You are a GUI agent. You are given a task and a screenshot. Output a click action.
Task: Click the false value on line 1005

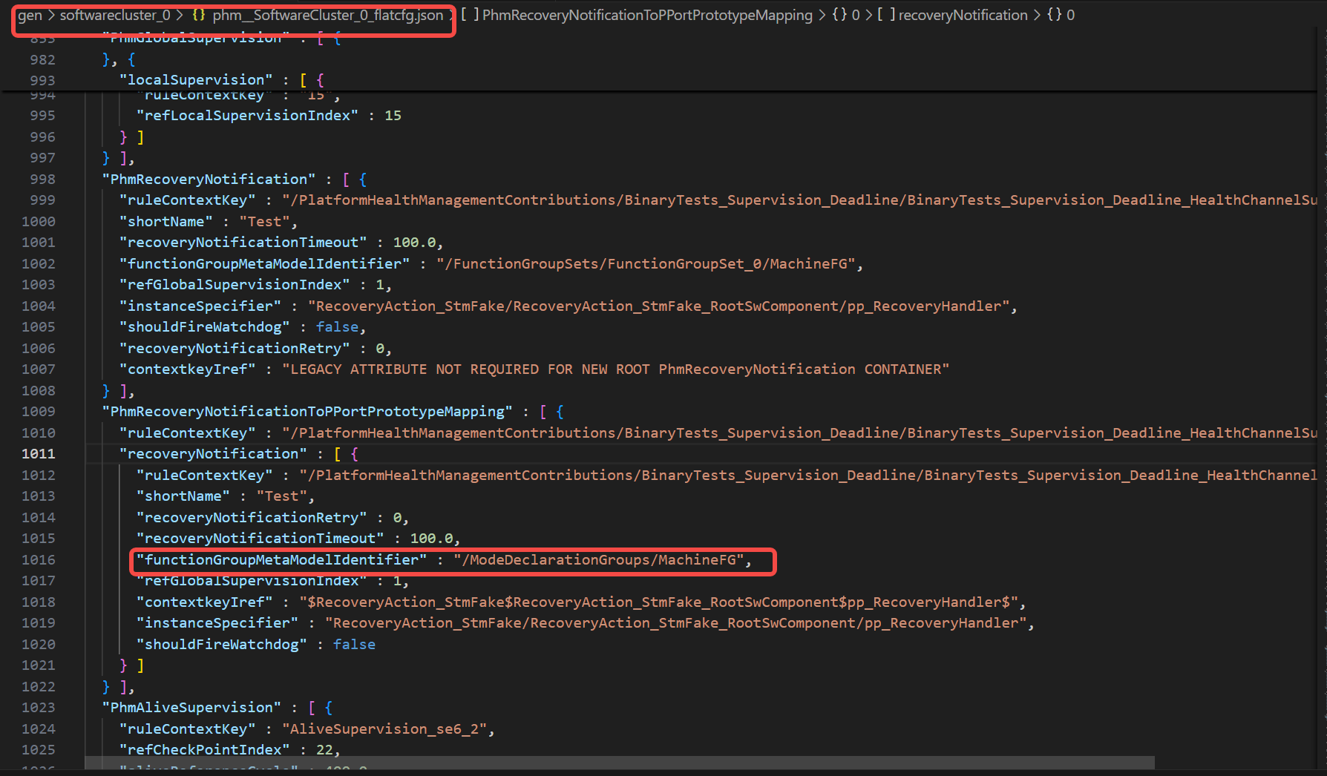337,327
